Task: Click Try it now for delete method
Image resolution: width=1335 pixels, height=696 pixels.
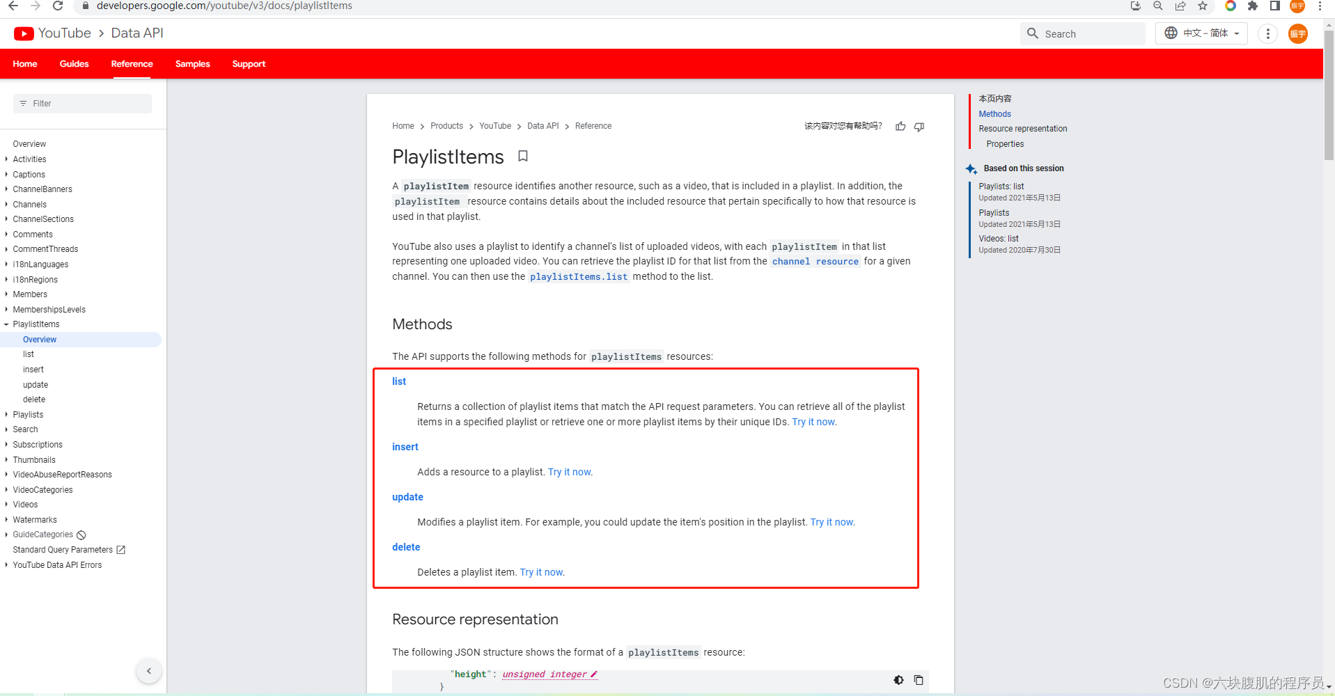Action: tap(542, 572)
